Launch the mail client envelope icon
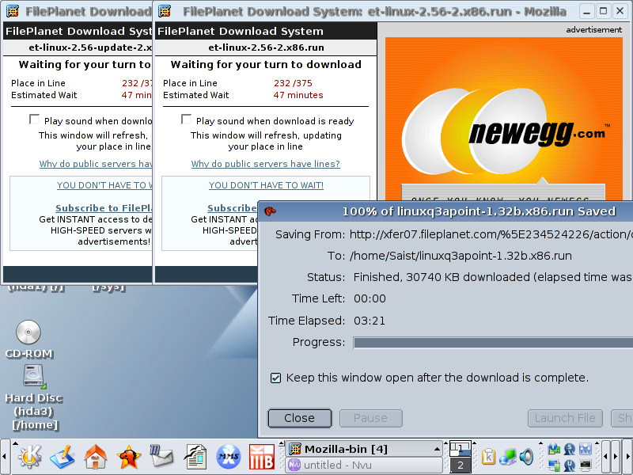Viewport: 633px width, 475px height. [x=161, y=457]
